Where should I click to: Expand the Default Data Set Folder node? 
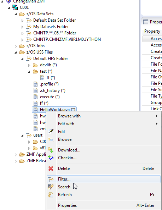tap(22, 21)
